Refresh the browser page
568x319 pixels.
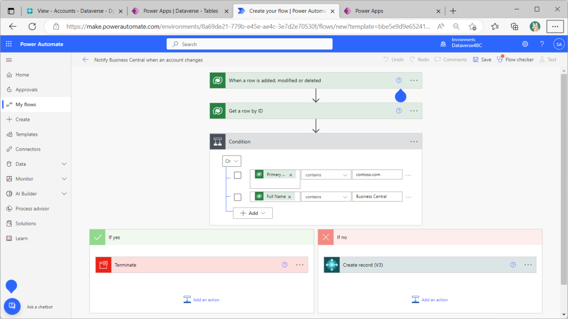(32, 27)
